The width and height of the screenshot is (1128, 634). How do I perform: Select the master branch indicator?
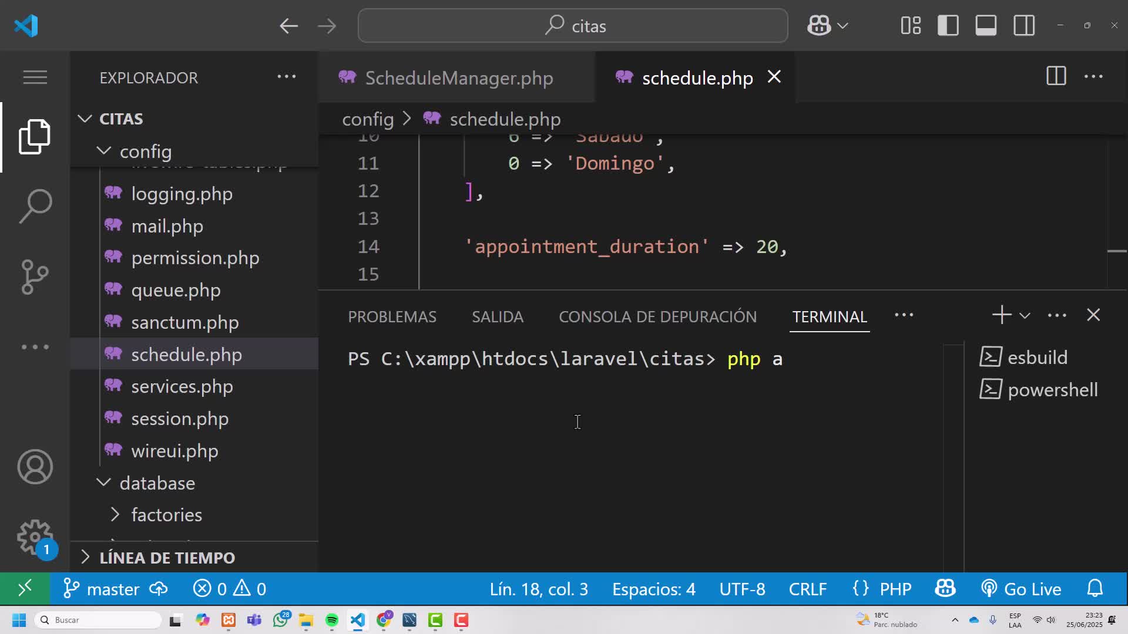click(100, 589)
